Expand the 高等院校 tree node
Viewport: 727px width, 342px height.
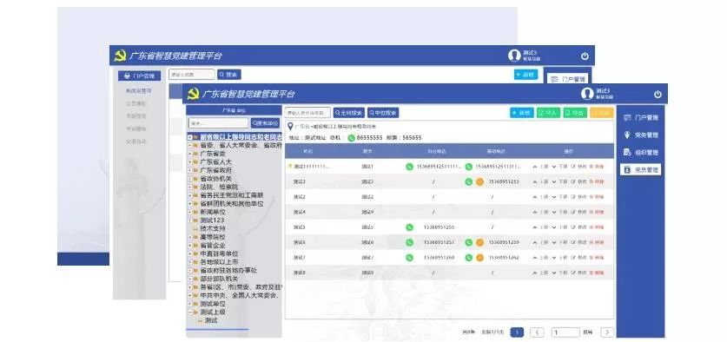[x=190, y=237]
